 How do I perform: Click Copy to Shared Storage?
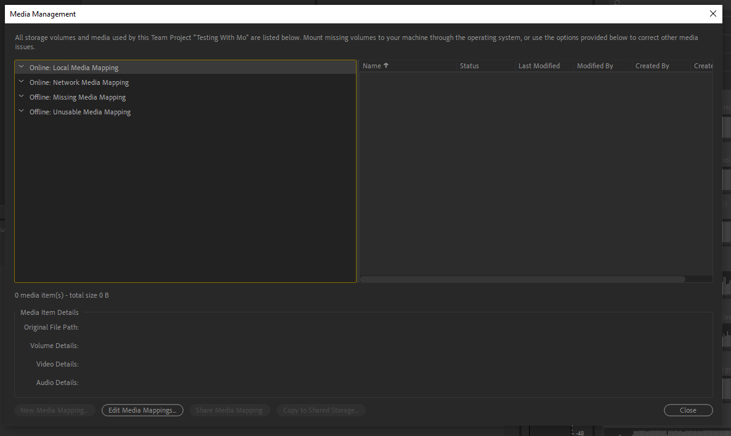tap(321, 410)
